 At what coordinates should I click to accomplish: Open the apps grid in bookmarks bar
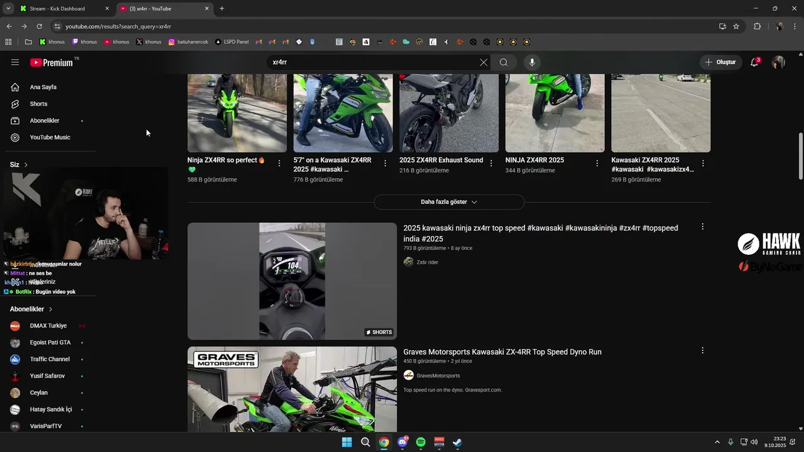tap(8, 42)
